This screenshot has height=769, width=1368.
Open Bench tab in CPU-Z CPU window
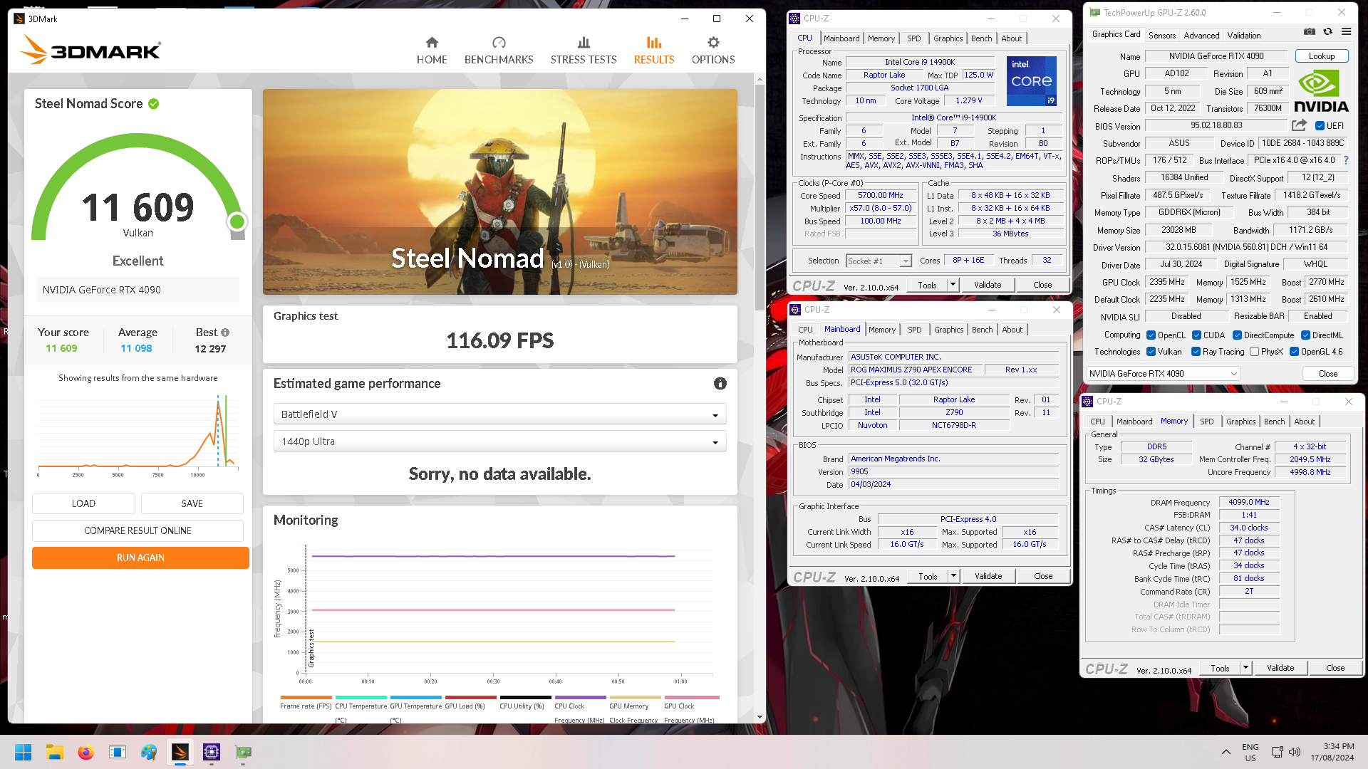click(x=981, y=38)
